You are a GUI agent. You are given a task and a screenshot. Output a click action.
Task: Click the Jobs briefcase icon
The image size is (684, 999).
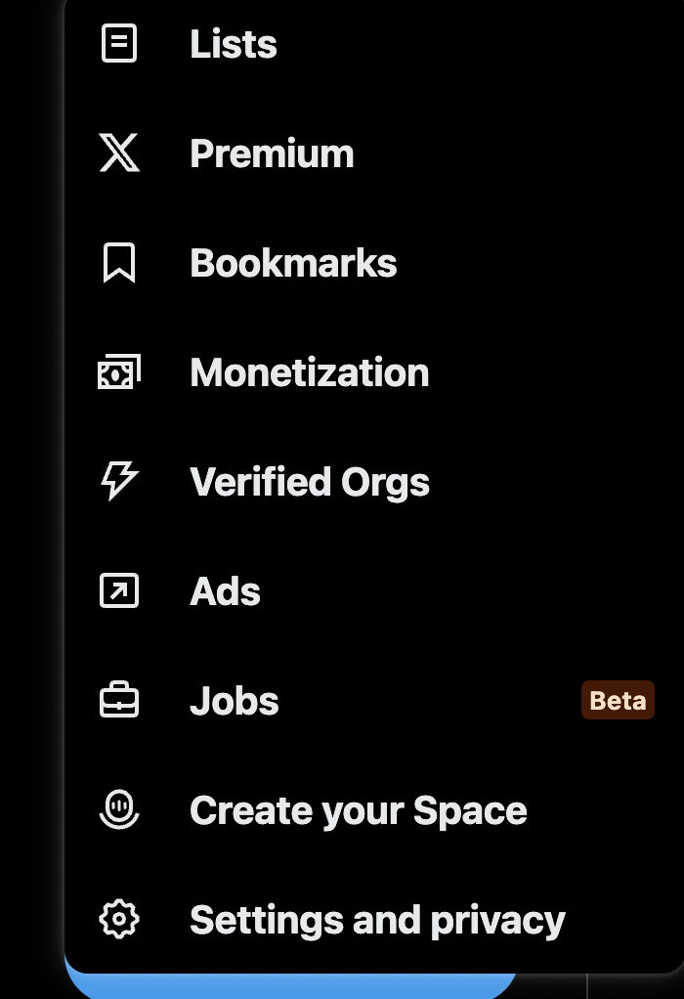[x=119, y=701]
